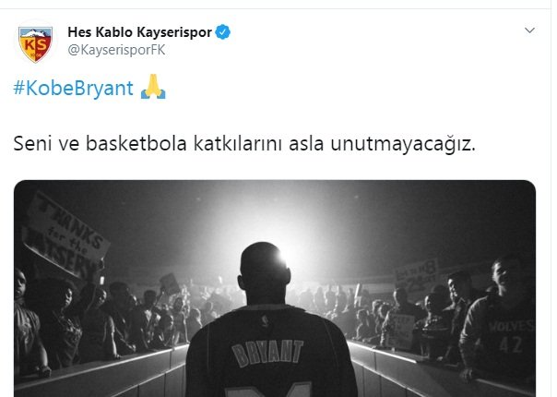Click the 'THANKS for the' fan sign
The image size is (557, 397).
point(64,236)
